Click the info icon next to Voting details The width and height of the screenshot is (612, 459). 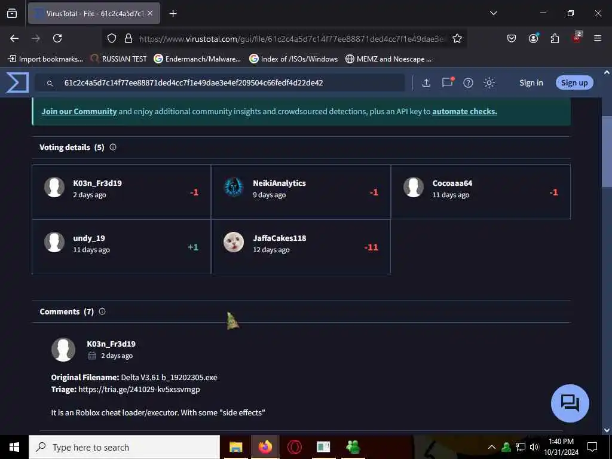click(x=113, y=147)
